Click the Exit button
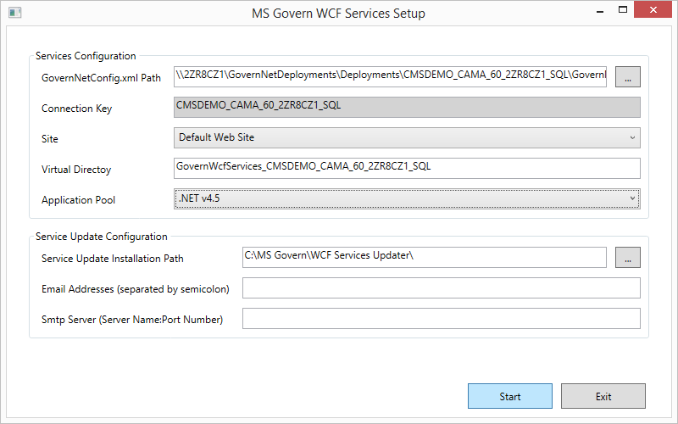Screen dimensions: 678x424 pyautogui.click(x=603, y=396)
